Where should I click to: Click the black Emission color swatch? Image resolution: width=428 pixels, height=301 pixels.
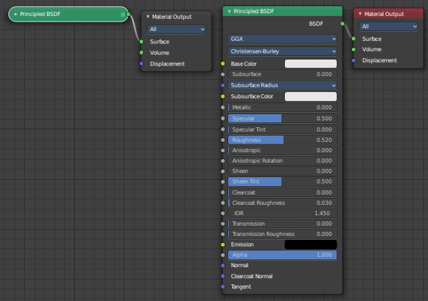click(310, 244)
